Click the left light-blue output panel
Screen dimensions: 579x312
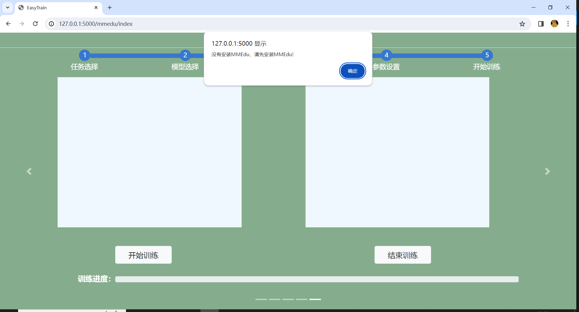(149, 152)
